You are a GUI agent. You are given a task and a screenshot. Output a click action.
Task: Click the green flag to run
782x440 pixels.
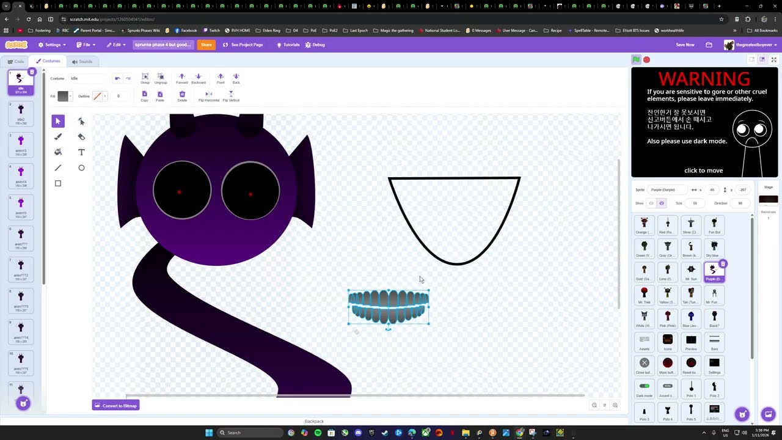click(x=636, y=59)
